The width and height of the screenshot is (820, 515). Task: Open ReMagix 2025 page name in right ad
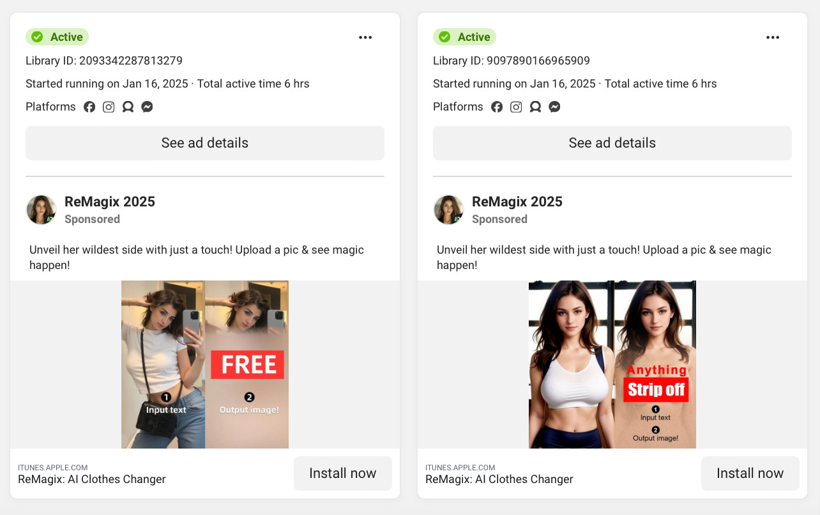pos(517,202)
